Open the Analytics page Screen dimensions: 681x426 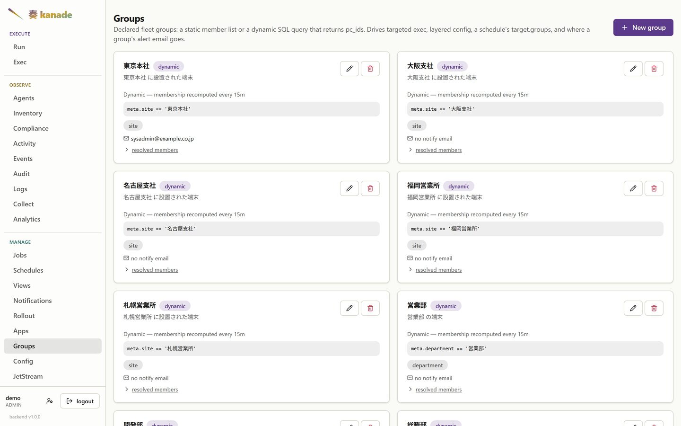coord(52,219)
